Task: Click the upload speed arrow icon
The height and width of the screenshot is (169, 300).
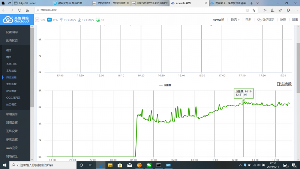Action: tap(61, 20)
